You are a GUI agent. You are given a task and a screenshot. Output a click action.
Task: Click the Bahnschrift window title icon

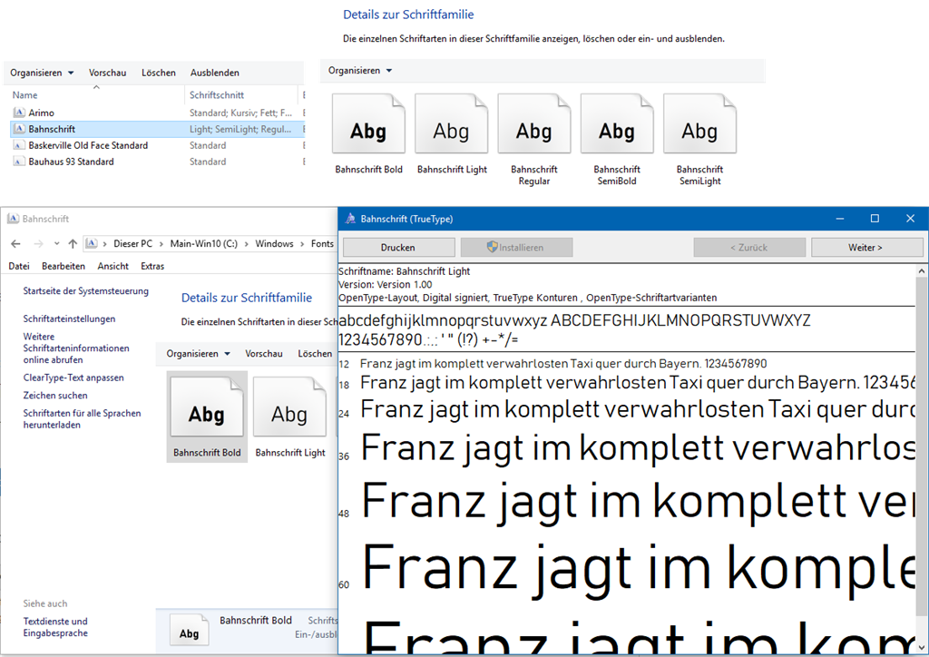pyautogui.click(x=13, y=219)
